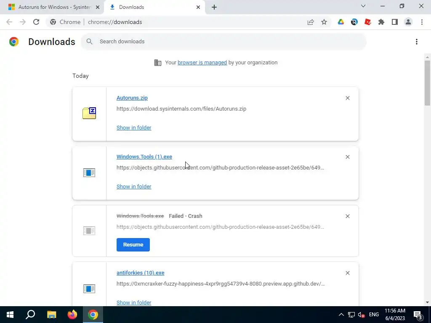Image resolution: width=431 pixels, height=323 pixels.
Task: Click the Chrome icon in the taskbar
Action: pos(93,315)
